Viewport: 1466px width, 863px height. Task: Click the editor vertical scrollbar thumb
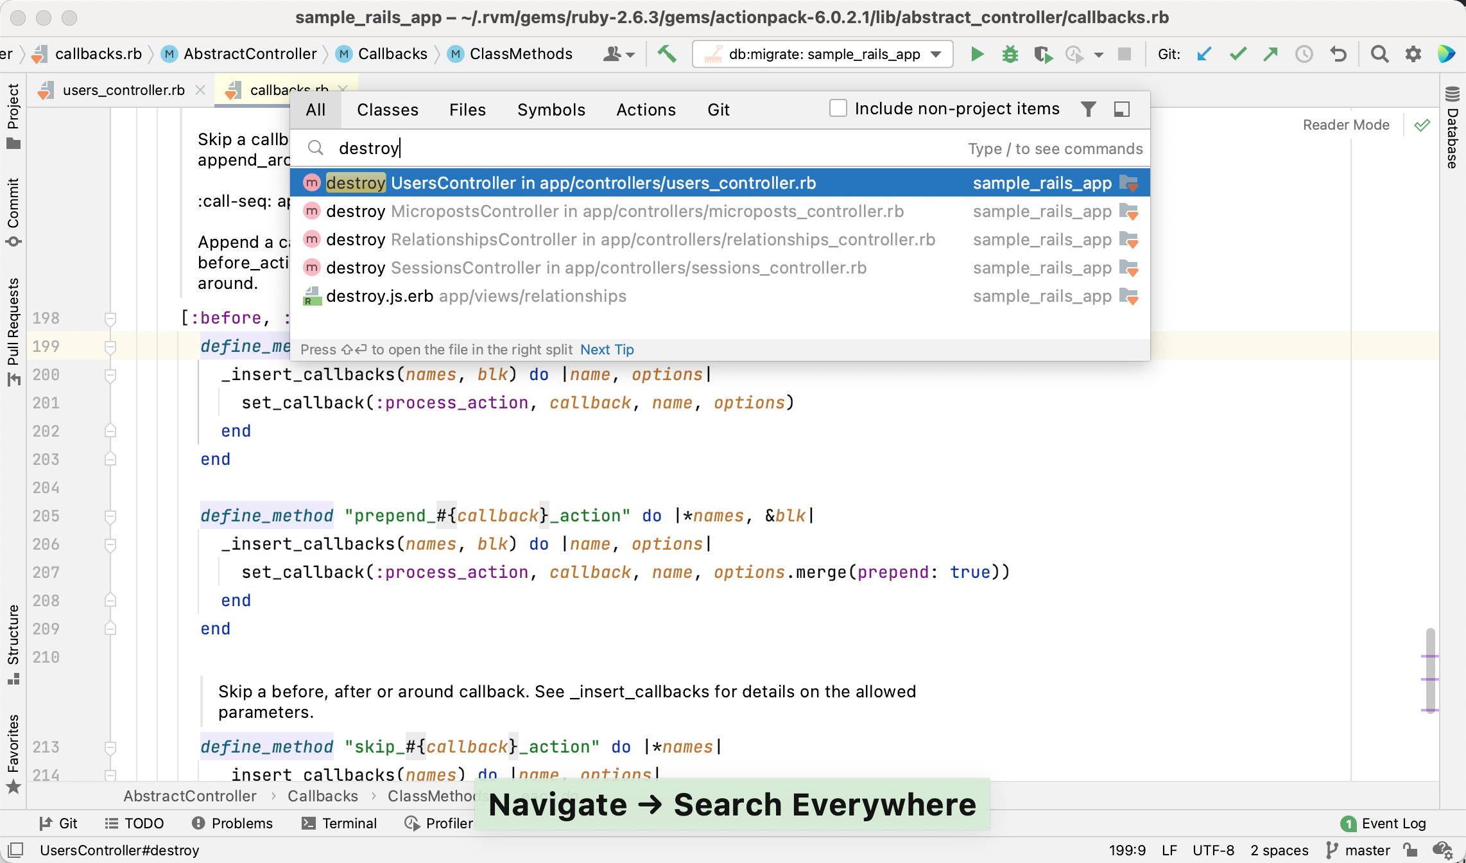(1430, 668)
